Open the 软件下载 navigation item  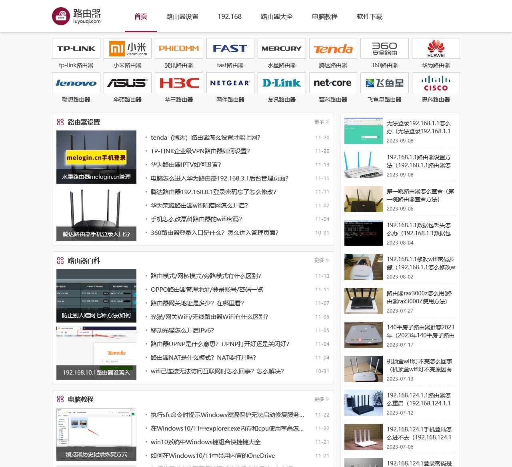click(370, 16)
